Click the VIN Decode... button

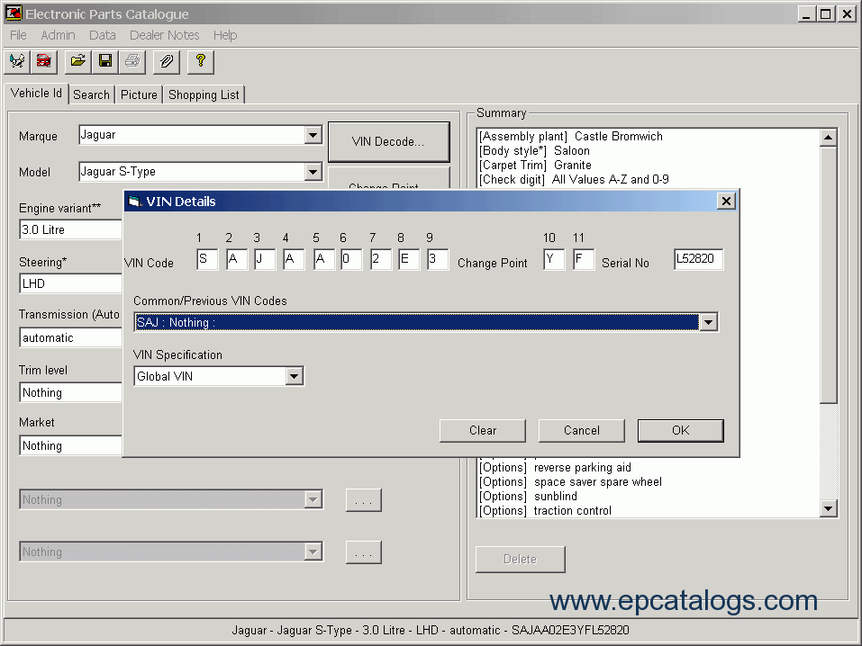click(x=389, y=142)
